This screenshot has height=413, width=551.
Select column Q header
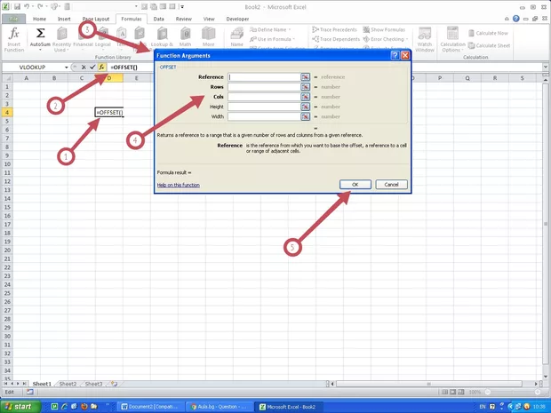tap(467, 78)
